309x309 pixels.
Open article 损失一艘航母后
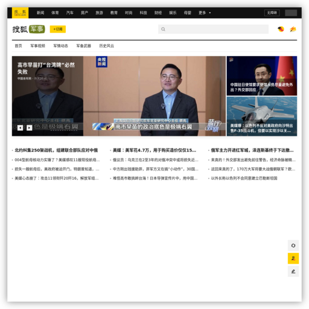pyautogui.click(x=57, y=169)
